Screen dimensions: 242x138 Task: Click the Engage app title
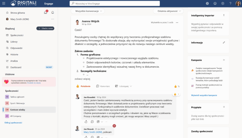pos(49,4)
